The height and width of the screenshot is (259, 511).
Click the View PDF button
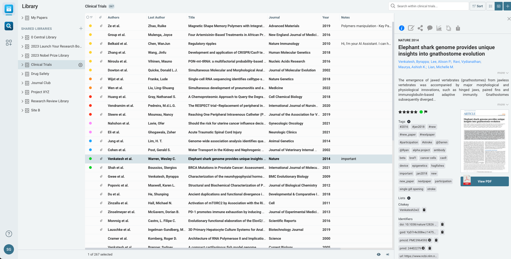[x=484, y=181]
